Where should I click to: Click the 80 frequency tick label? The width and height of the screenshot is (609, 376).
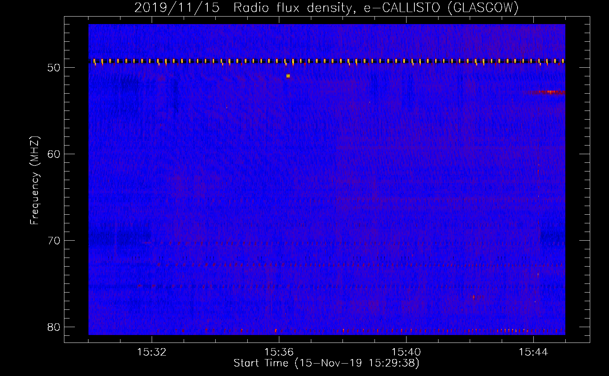point(54,327)
